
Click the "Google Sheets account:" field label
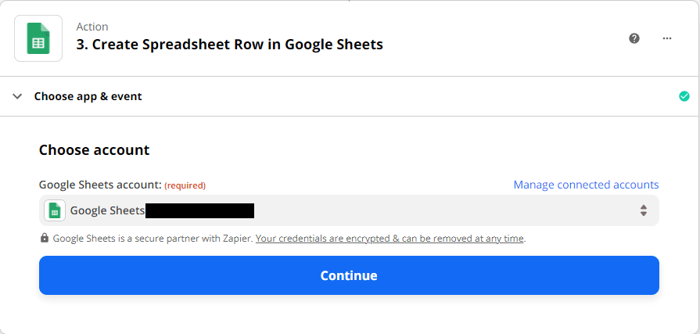click(100, 185)
